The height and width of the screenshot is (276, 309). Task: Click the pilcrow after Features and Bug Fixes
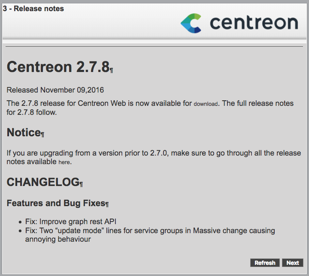coord(107,205)
